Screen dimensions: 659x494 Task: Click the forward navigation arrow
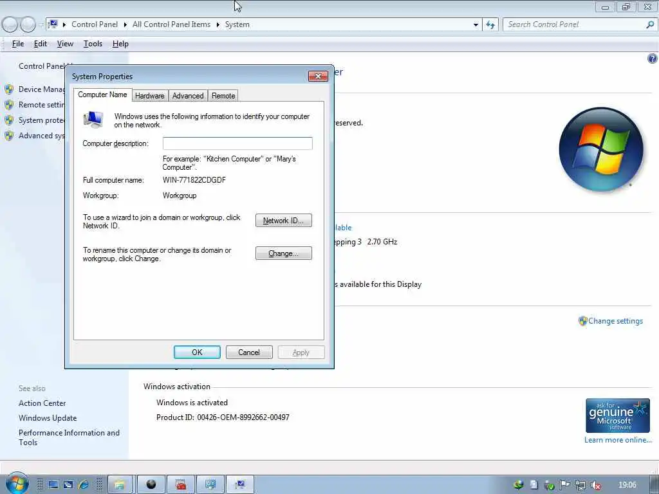pos(28,24)
